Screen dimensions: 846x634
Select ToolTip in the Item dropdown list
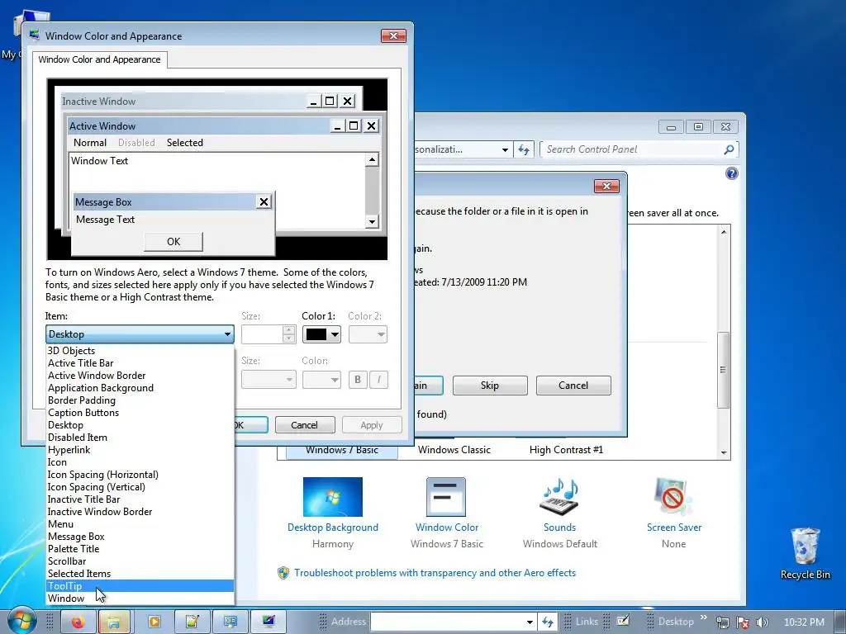pyautogui.click(x=140, y=586)
